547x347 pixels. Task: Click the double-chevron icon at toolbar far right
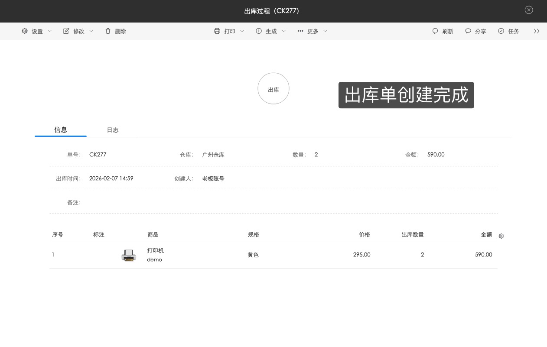click(x=537, y=31)
